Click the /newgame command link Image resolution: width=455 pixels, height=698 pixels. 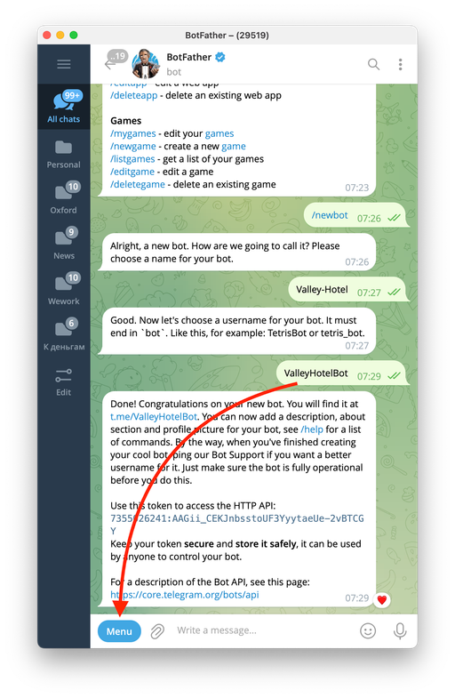coord(133,146)
